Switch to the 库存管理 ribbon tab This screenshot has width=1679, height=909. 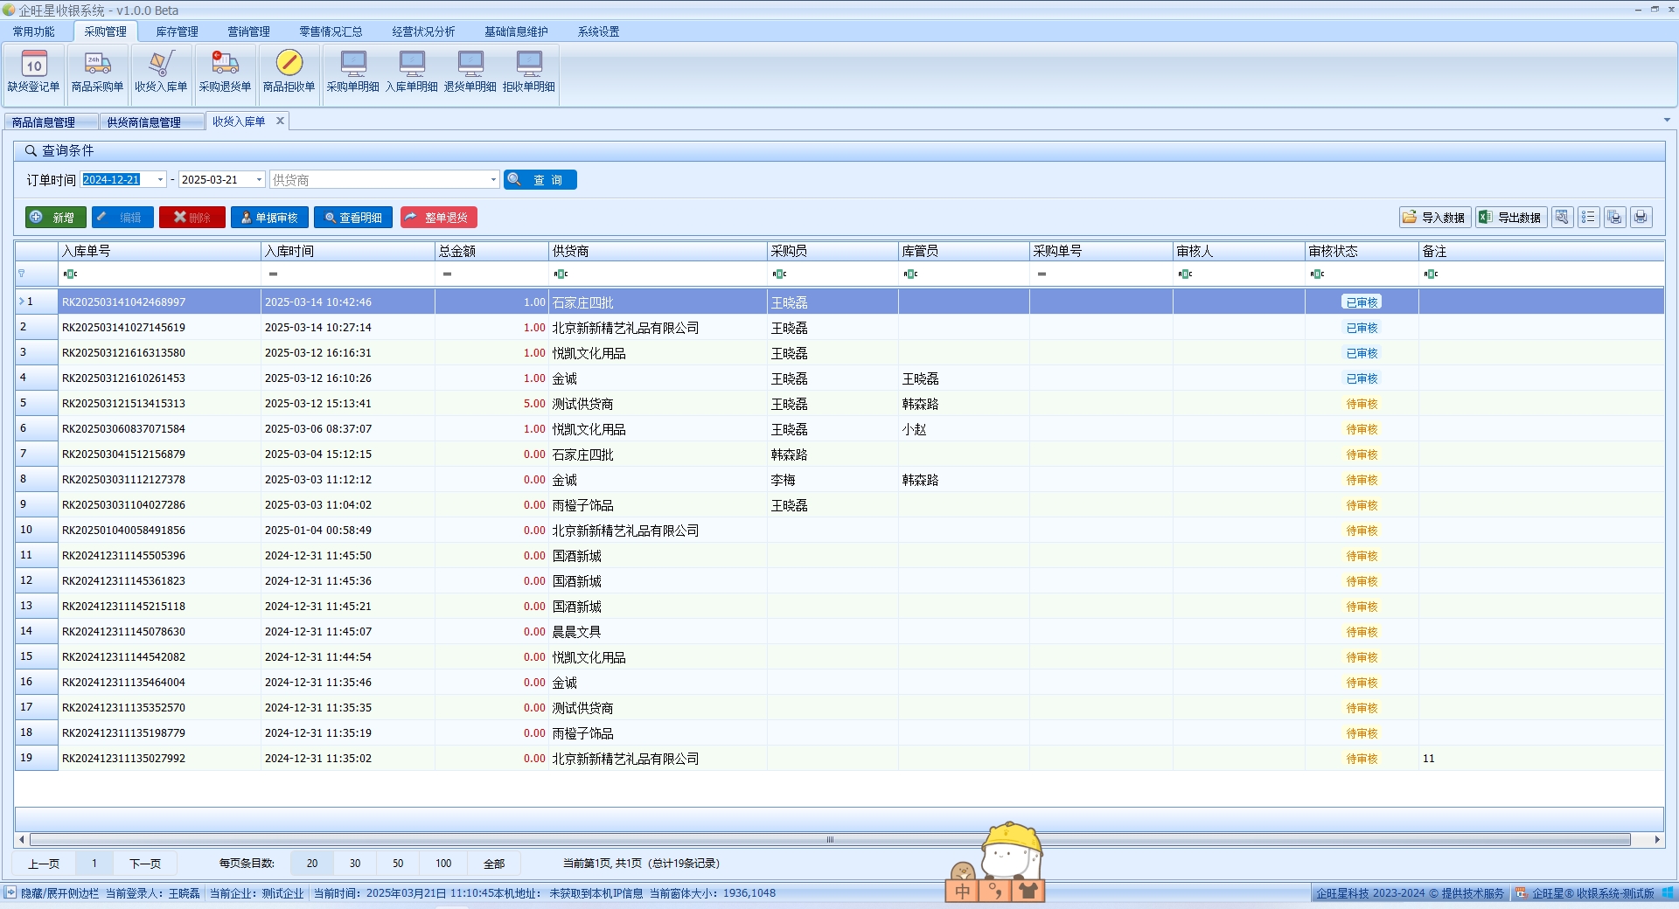177,31
